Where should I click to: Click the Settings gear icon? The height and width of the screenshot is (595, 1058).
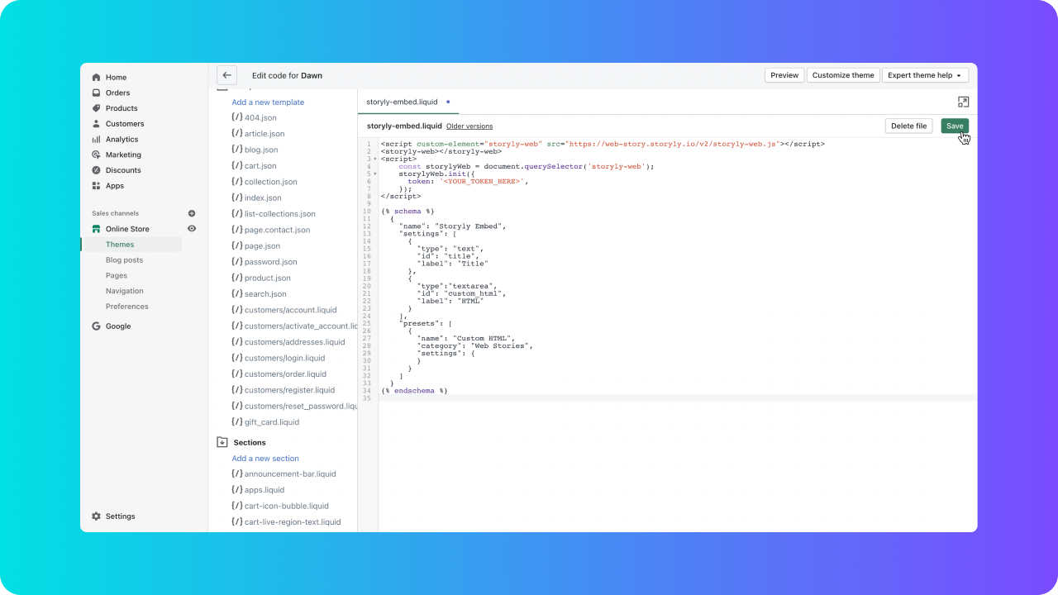(96, 516)
